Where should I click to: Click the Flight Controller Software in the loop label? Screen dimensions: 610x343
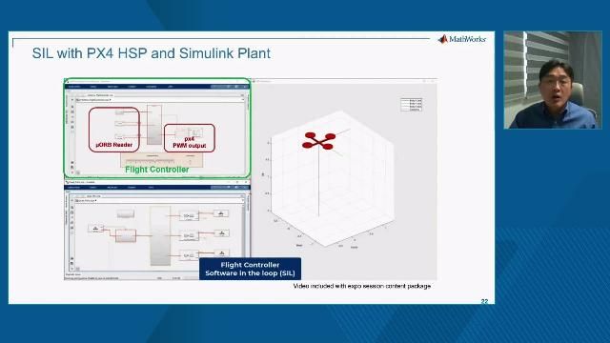pos(250,269)
